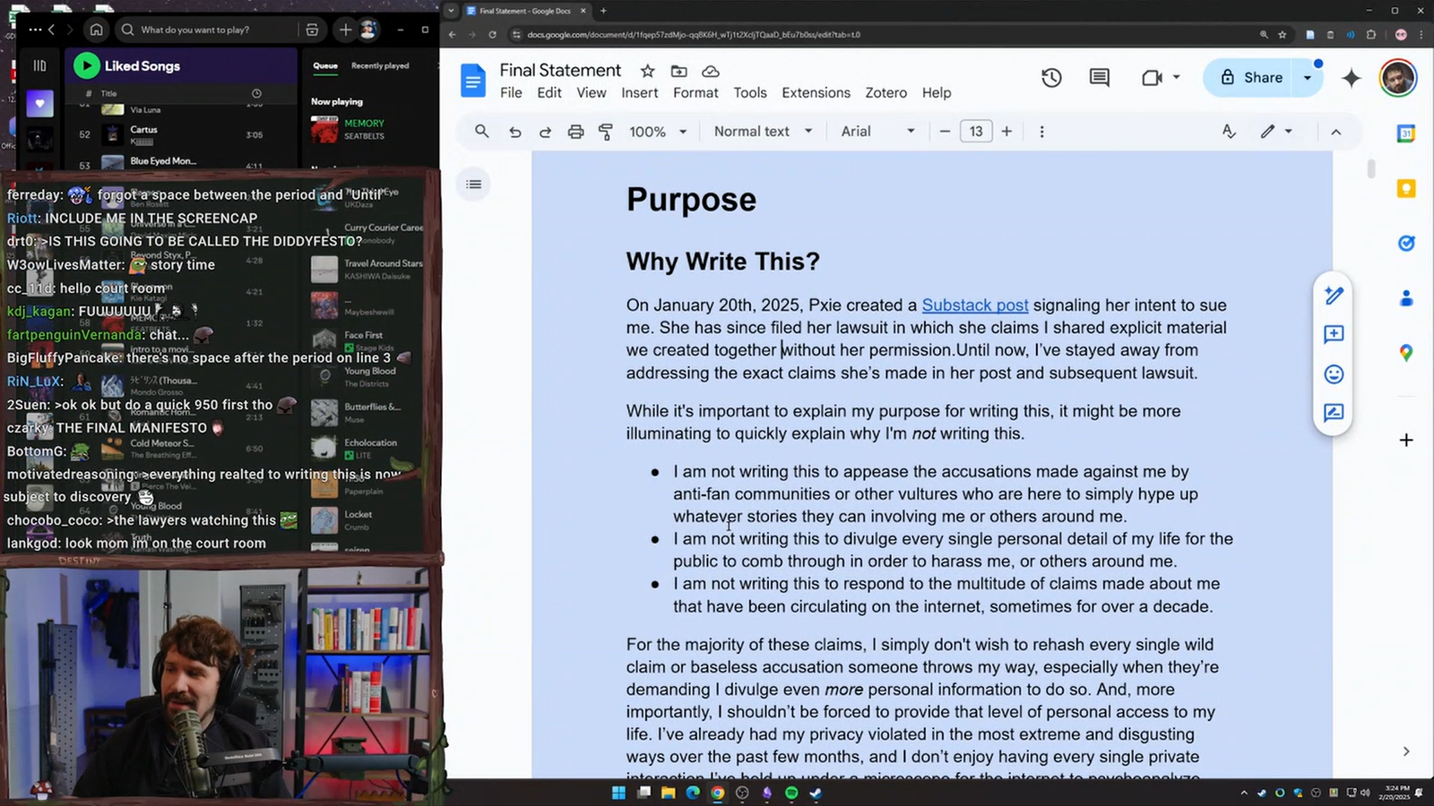Open version history clock icon

1051,78
